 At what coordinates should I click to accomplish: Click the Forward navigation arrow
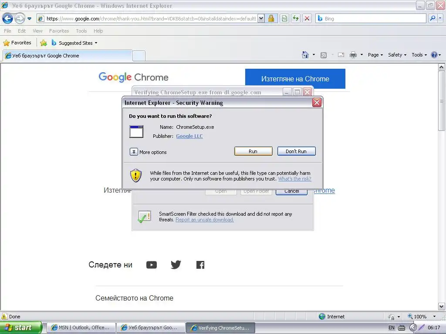pos(20,19)
